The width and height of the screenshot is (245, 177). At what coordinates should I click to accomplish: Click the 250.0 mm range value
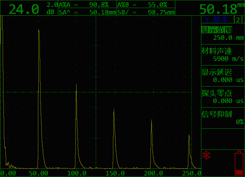coord(228,38)
